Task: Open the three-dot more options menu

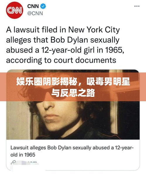Action: (x=137, y=6)
